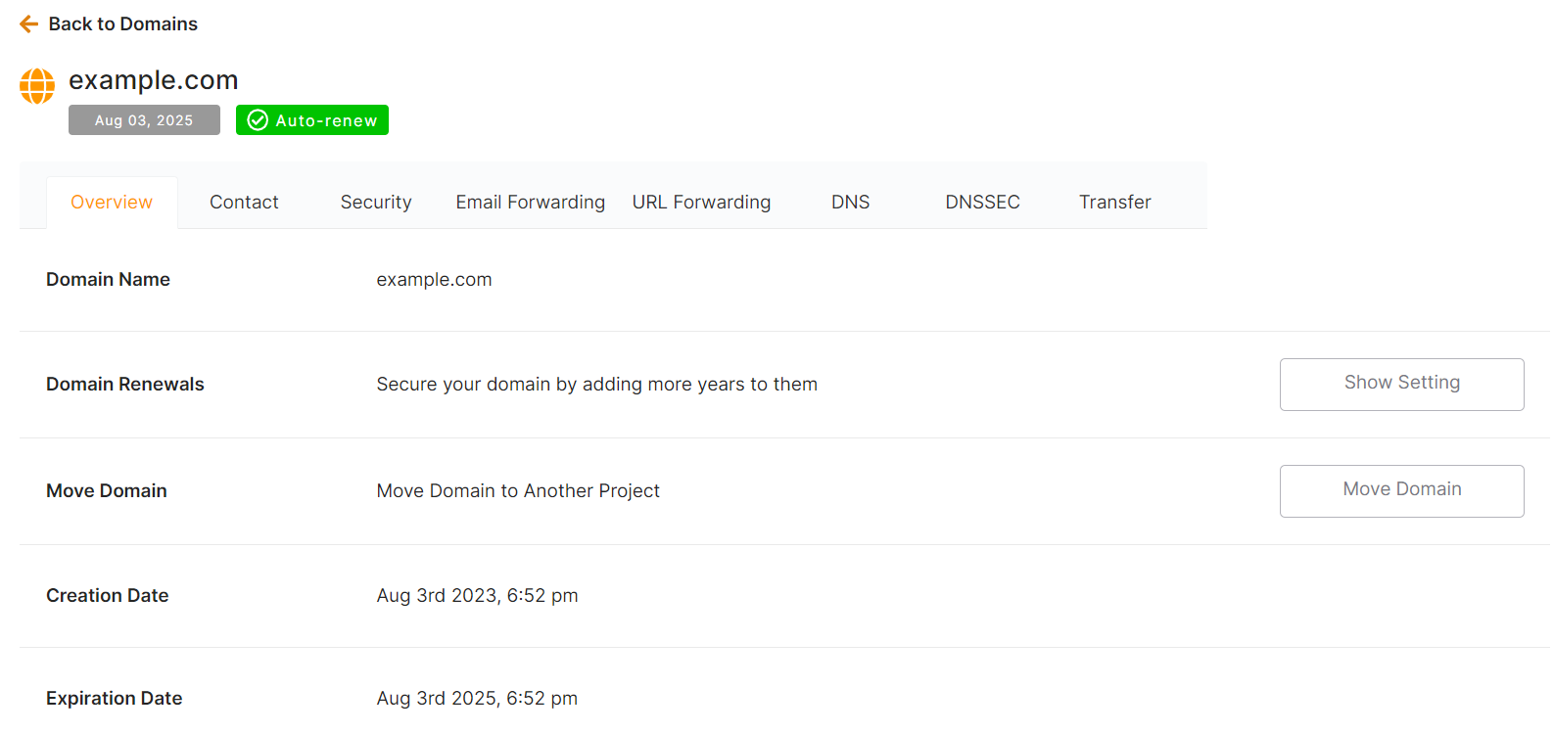Click the example.com value in the Domain Name row
Image resolution: width=1554 pixels, height=734 pixels.
click(434, 280)
